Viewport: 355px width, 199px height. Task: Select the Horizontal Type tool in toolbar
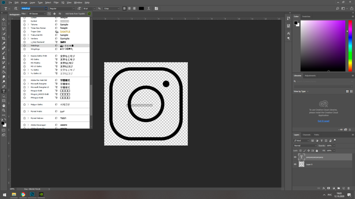4,92
